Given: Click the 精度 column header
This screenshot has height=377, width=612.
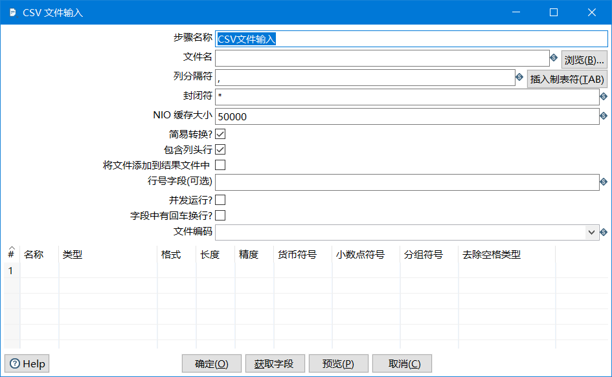Looking at the screenshot, I should click(255, 255).
